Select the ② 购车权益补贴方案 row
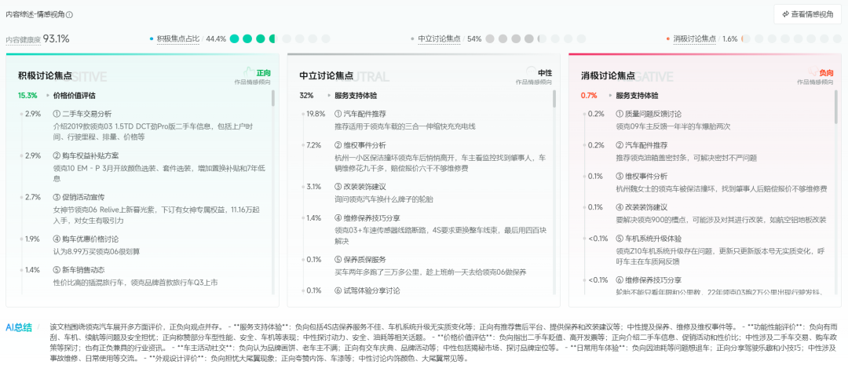 [86, 155]
